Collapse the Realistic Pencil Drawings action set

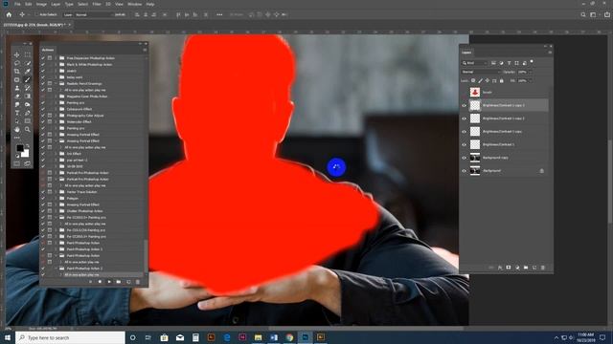coord(57,83)
